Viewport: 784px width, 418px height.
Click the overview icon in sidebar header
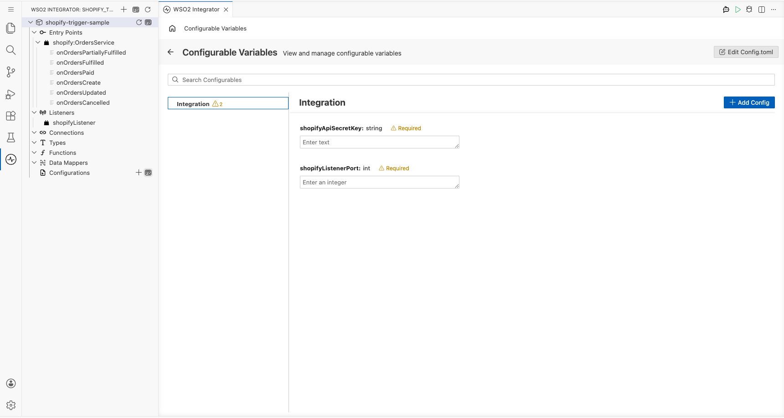point(136,9)
